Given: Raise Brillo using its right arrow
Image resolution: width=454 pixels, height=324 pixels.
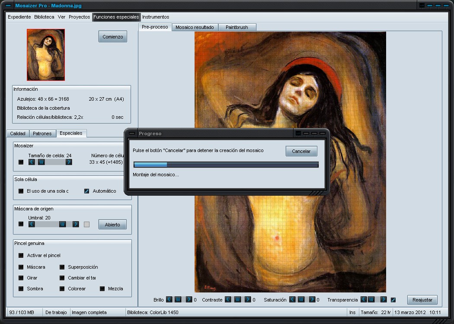Looking at the screenshot, I should [189, 299].
